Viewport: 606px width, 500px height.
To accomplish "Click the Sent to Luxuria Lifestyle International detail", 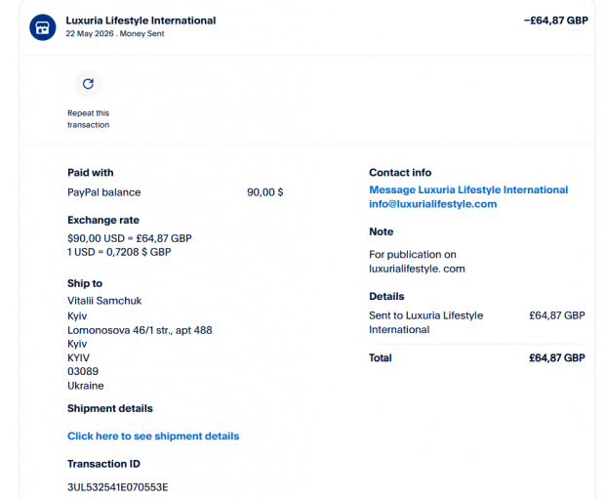I will [x=425, y=322].
